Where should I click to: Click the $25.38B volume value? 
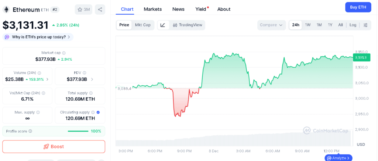click(x=14, y=79)
